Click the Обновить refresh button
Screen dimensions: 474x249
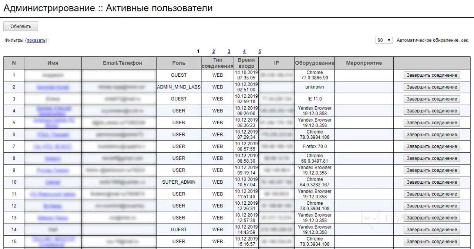[21, 27]
